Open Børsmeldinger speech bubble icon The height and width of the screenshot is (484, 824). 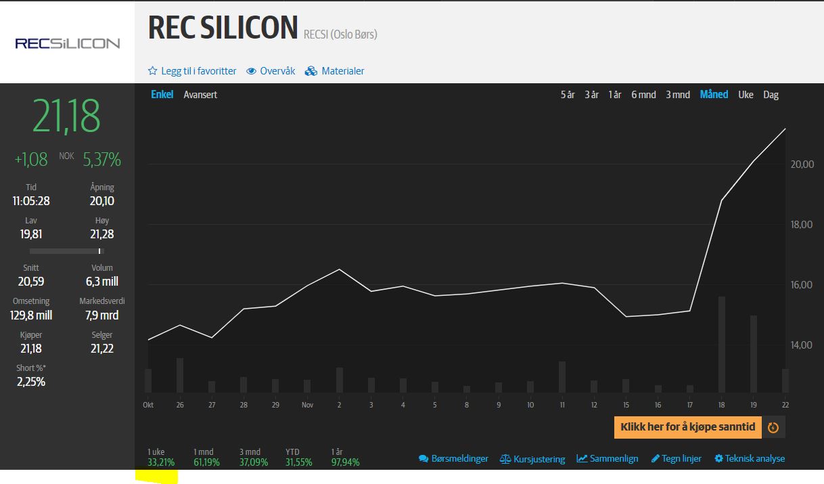pyautogui.click(x=424, y=459)
